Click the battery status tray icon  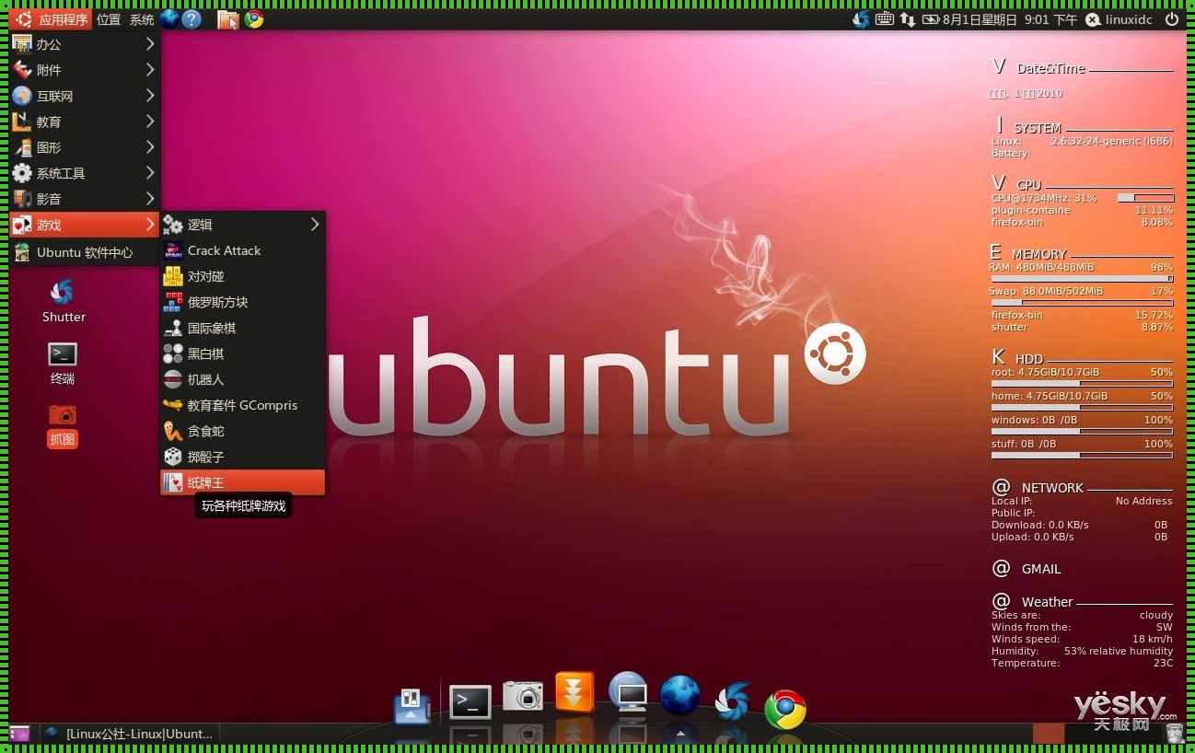931,19
